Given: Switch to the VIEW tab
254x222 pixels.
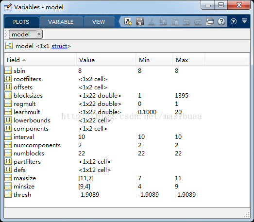Looking at the screenshot, I should click(99, 22).
